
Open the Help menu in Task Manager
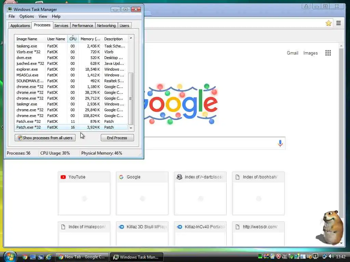coord(56,16)
